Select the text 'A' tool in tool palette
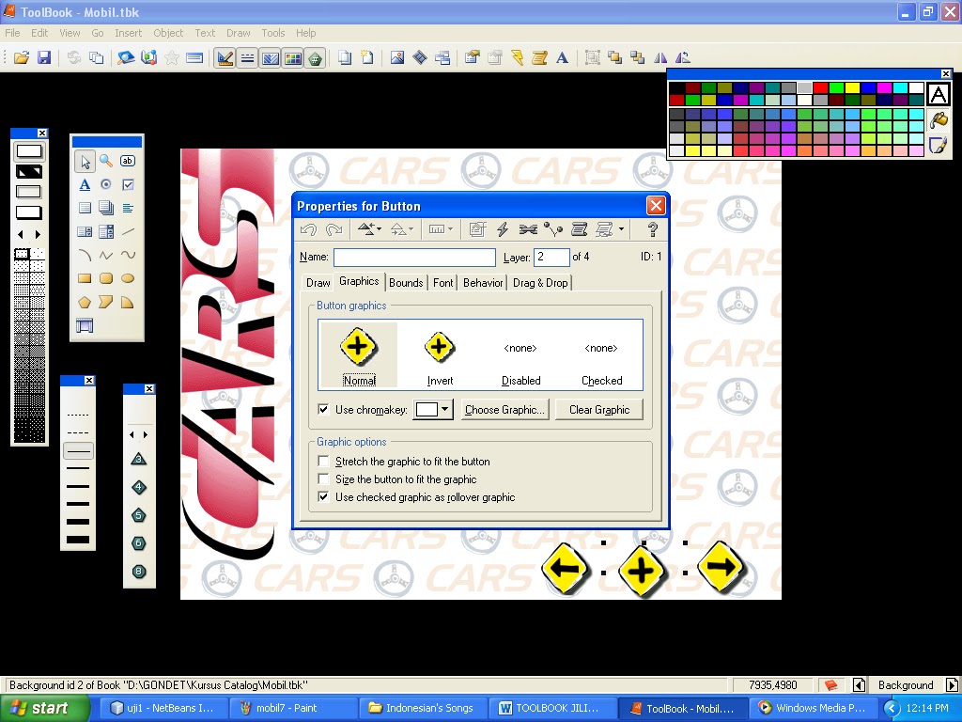This screenshot has height=722, width=962. pyautogui.click(x=85, y=184)
